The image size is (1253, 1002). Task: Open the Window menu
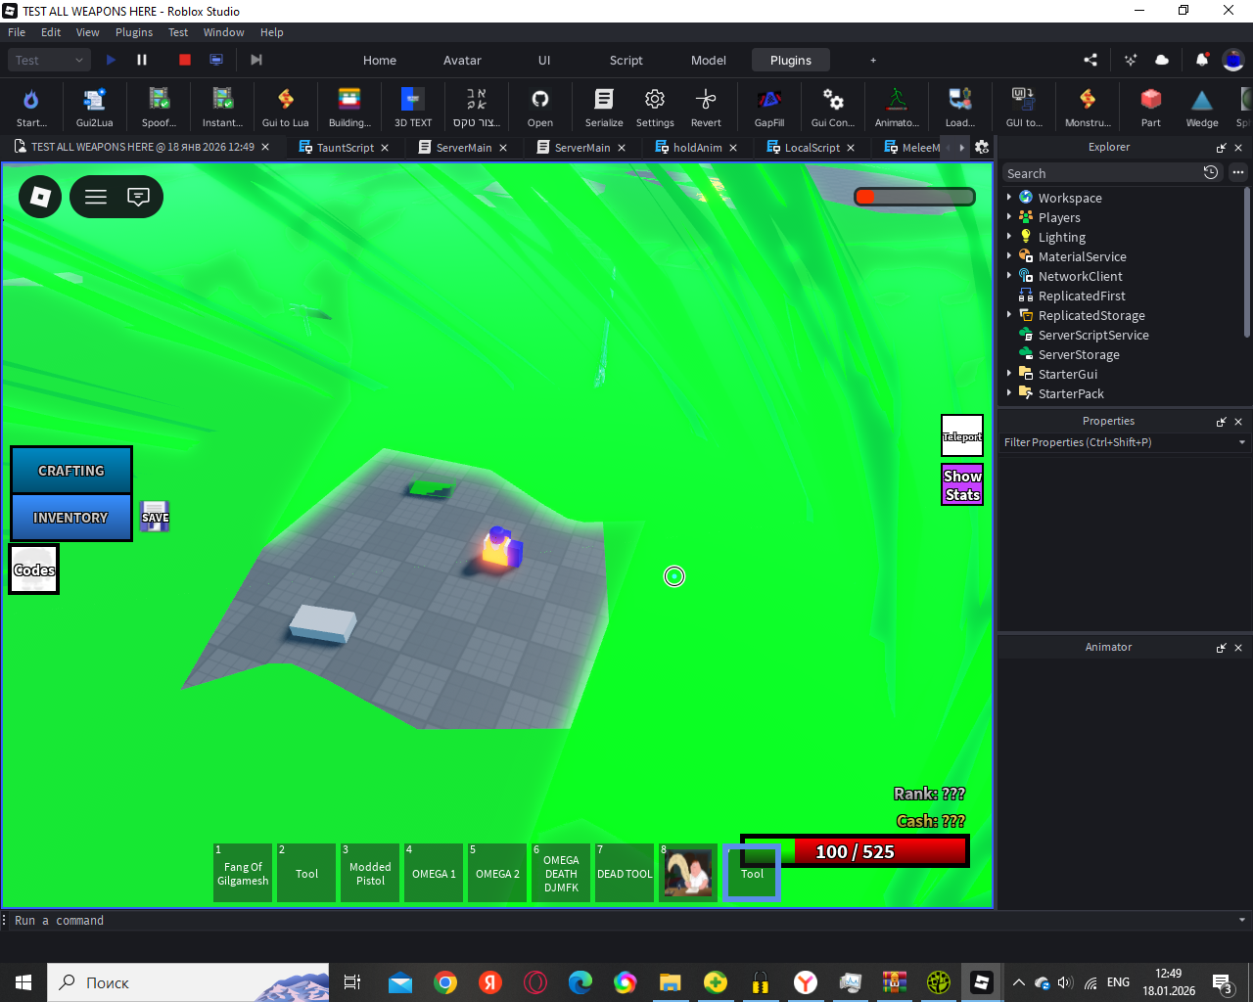point(224,32)
